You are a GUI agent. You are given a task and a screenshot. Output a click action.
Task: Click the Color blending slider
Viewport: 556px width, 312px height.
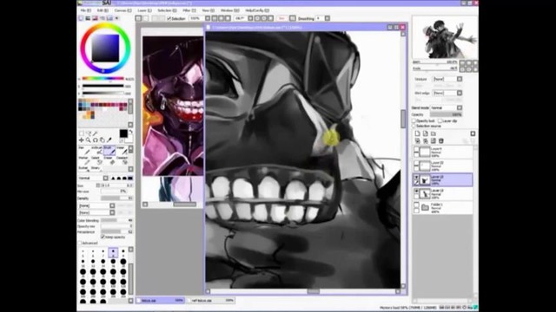click(x=116, y=220)
